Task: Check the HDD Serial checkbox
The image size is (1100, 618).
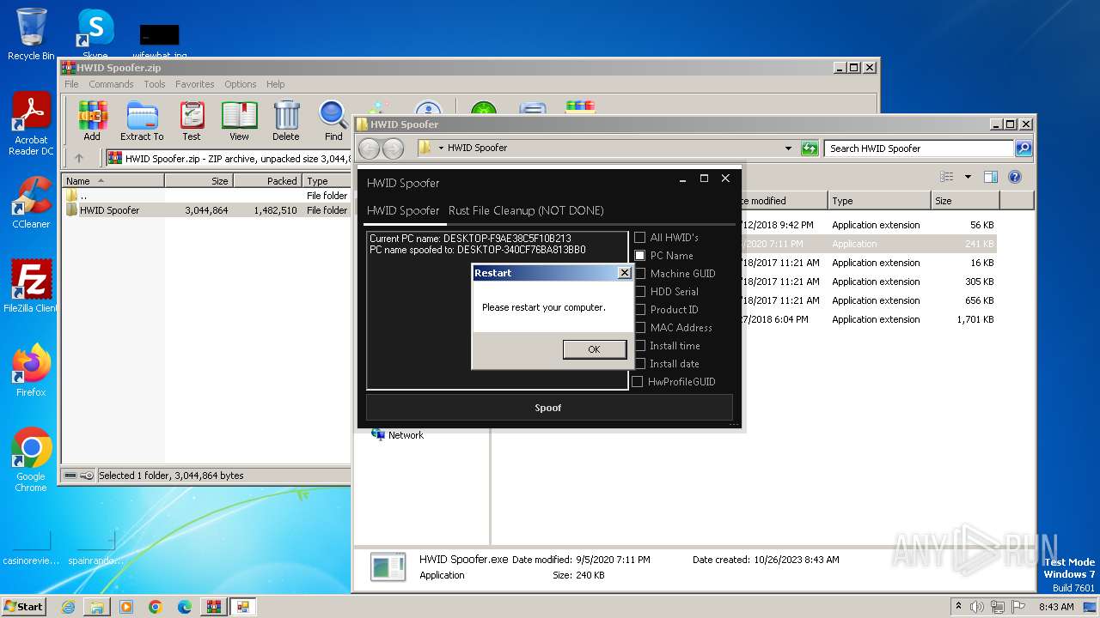Action: [x=639, y=292]
